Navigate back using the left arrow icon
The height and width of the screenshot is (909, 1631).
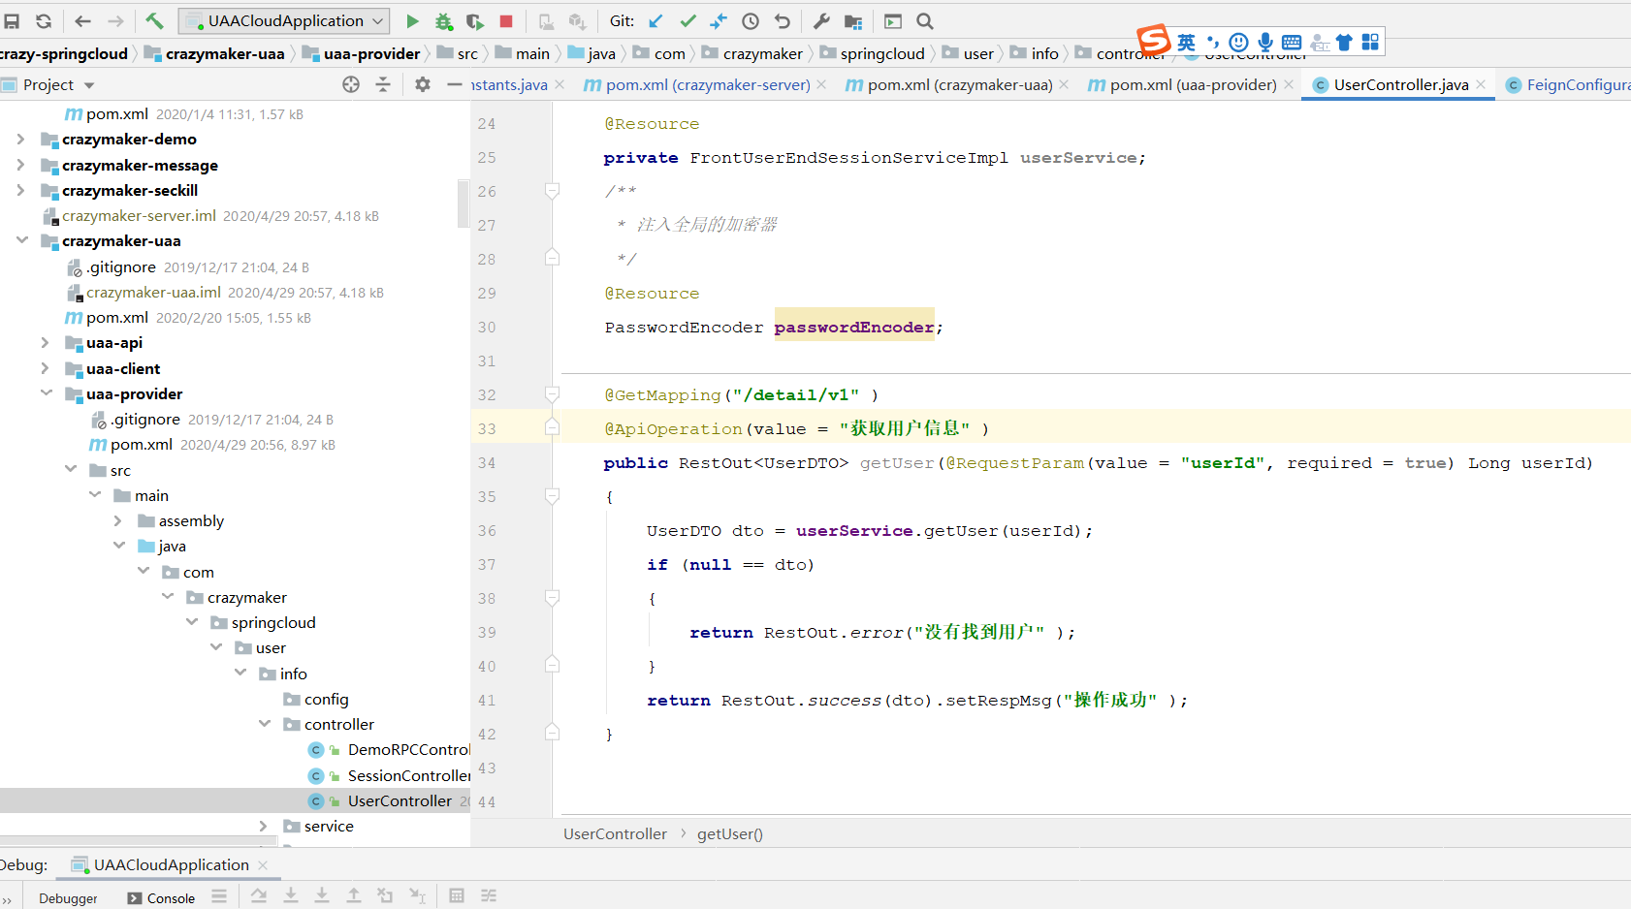click(x=82, y=21)
